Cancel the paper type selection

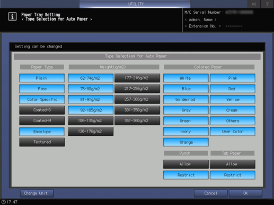pos(210,193)
